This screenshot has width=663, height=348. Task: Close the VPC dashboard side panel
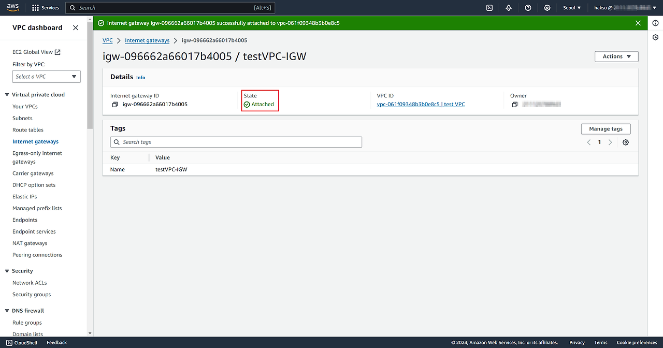click(76, 28)
